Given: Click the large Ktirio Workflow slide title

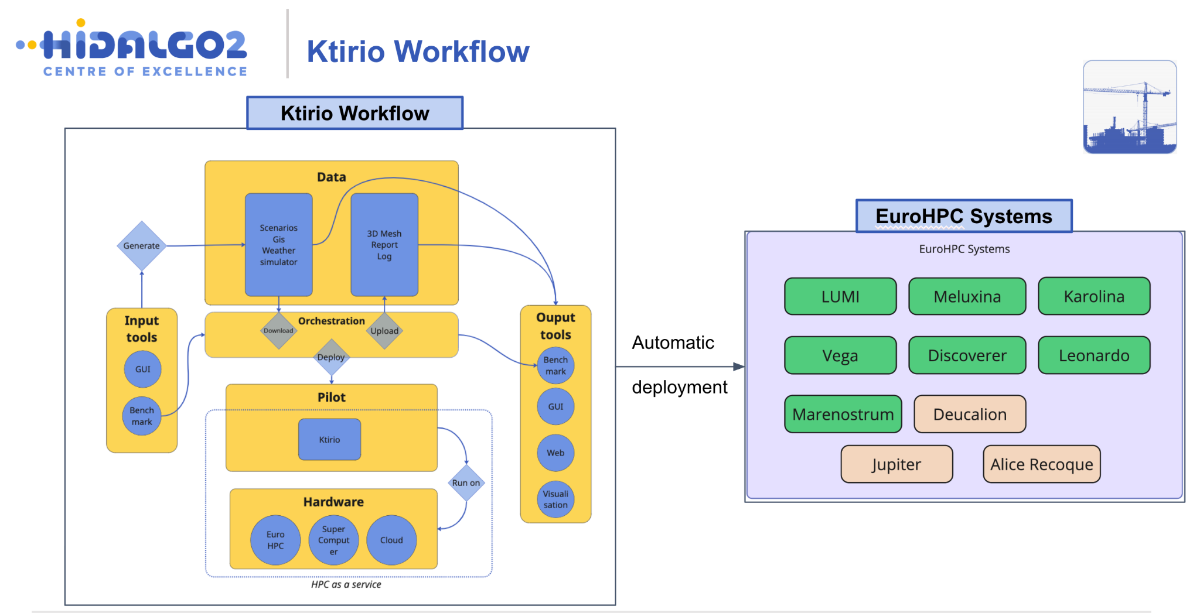Looking at the screenshot, I should (x=418, y=52).
